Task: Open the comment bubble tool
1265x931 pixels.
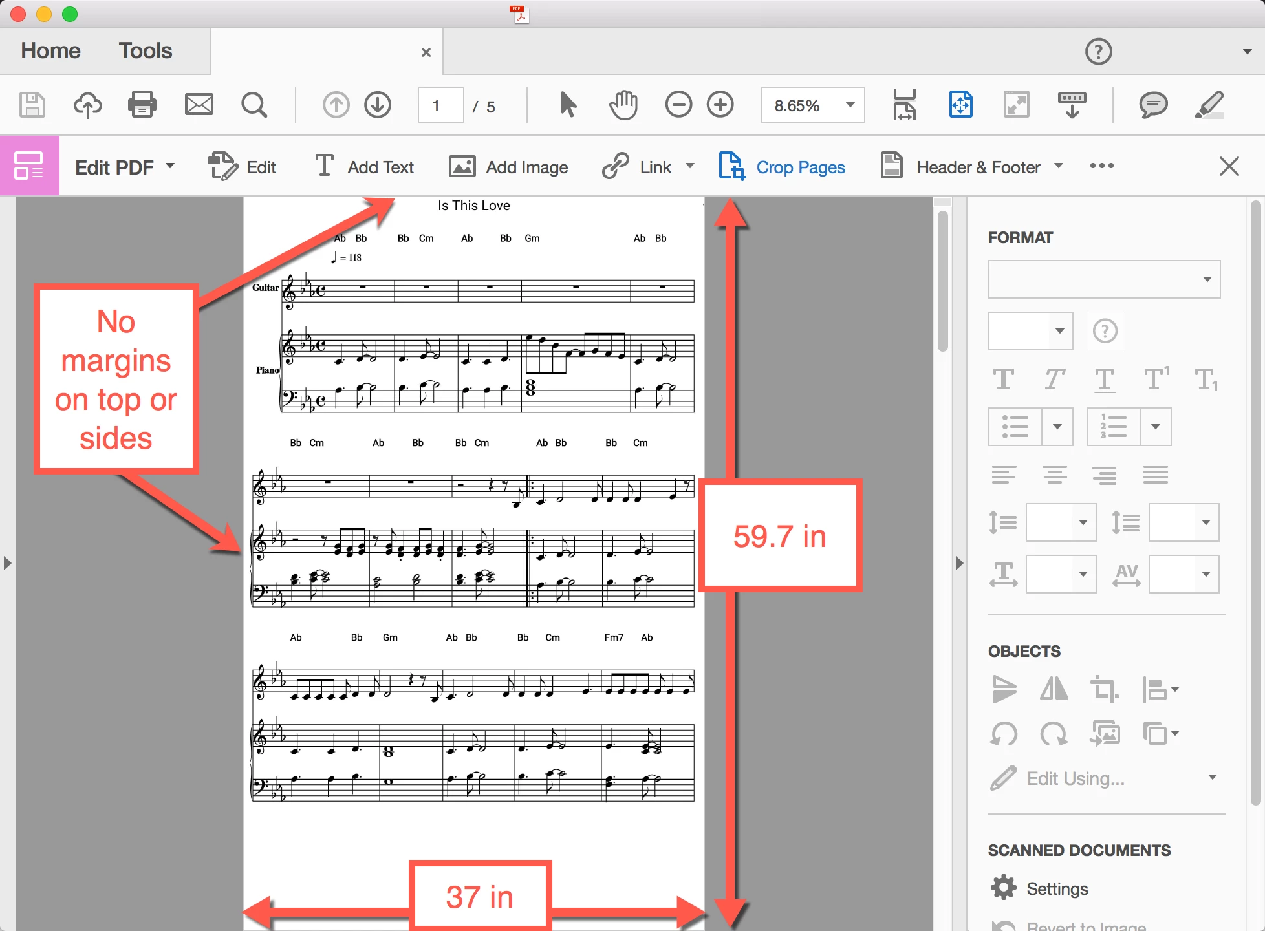Action: click(1153, 104)
